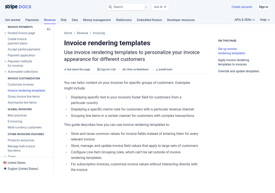Open the Developer resources tab
The image size is (275, 193).
[x=181, y=20]
